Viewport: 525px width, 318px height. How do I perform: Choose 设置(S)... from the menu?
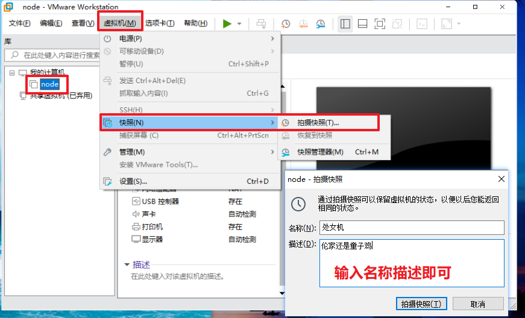coord(190,181)
